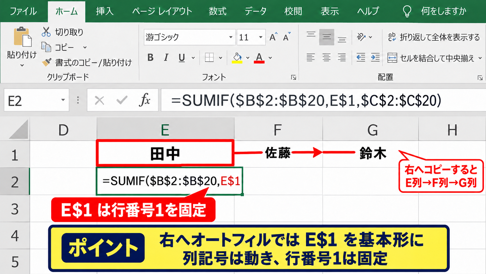Image resolution: width=486 pixels, height=274 pixels.
Task: Switch to the データ (Data) tab
Action: pyautogui.click(x=255, y=11)
